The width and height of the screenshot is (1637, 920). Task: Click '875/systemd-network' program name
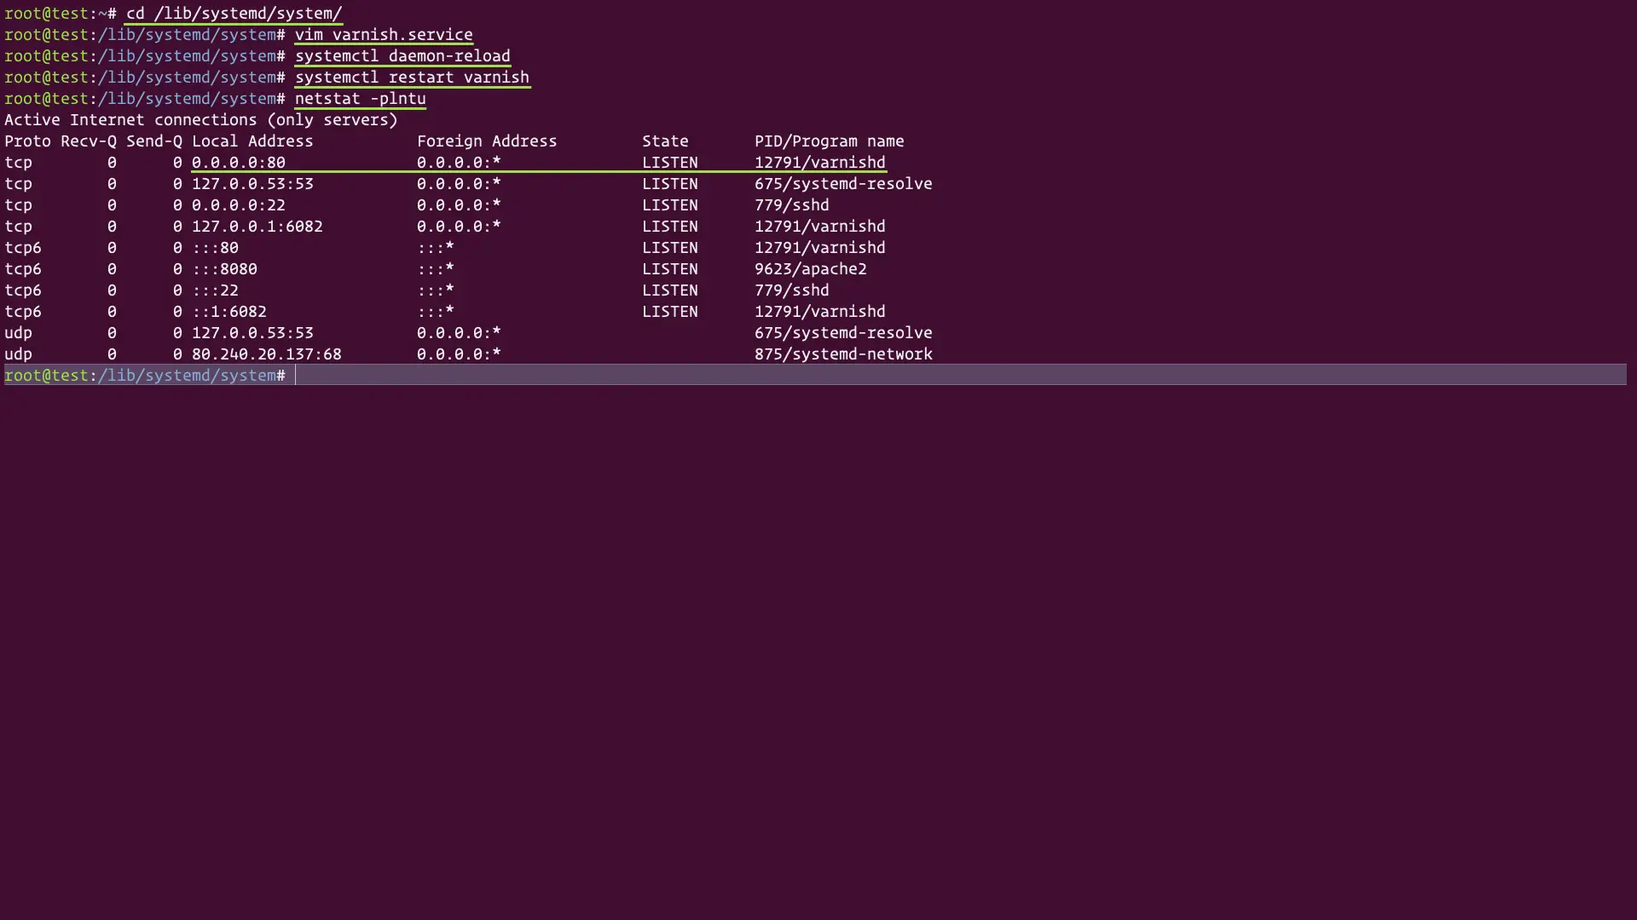pyautogui.click(x=843, y=354)
